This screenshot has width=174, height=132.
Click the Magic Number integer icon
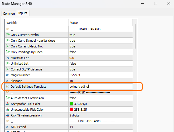[x=7, y=75]
